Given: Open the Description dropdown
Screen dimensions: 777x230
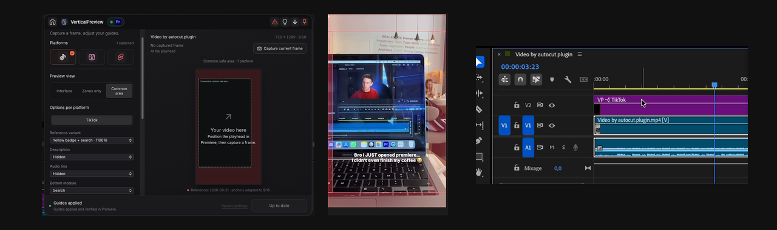Looking at the screenshot, I should [92, 157].
